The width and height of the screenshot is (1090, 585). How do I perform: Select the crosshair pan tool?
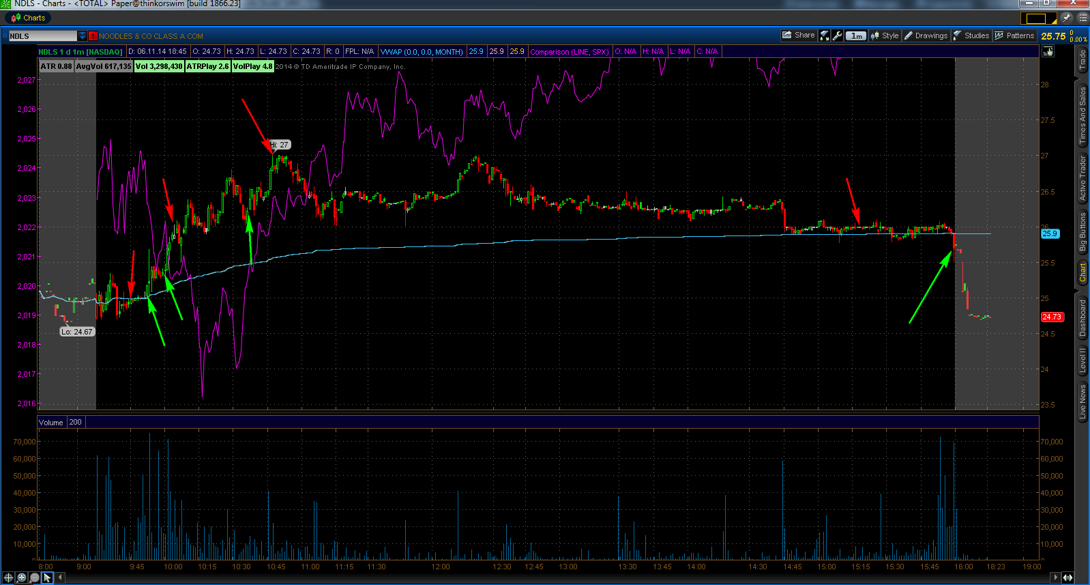click(x=8, y=577)
